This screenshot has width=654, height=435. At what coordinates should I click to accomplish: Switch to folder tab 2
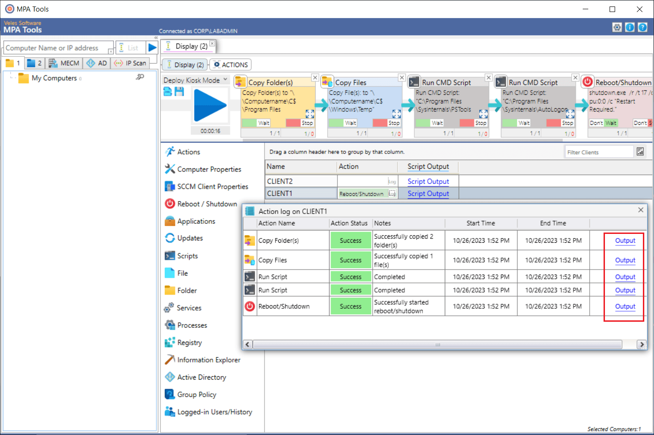coord(35,63)
